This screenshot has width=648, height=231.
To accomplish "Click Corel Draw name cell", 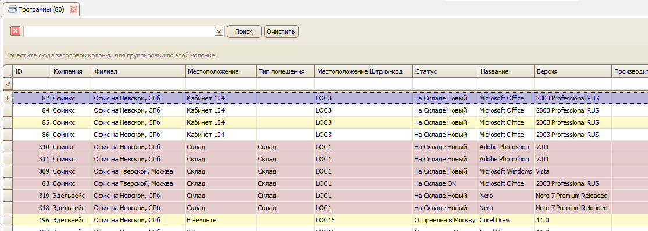I will click(x=506, y=220).
